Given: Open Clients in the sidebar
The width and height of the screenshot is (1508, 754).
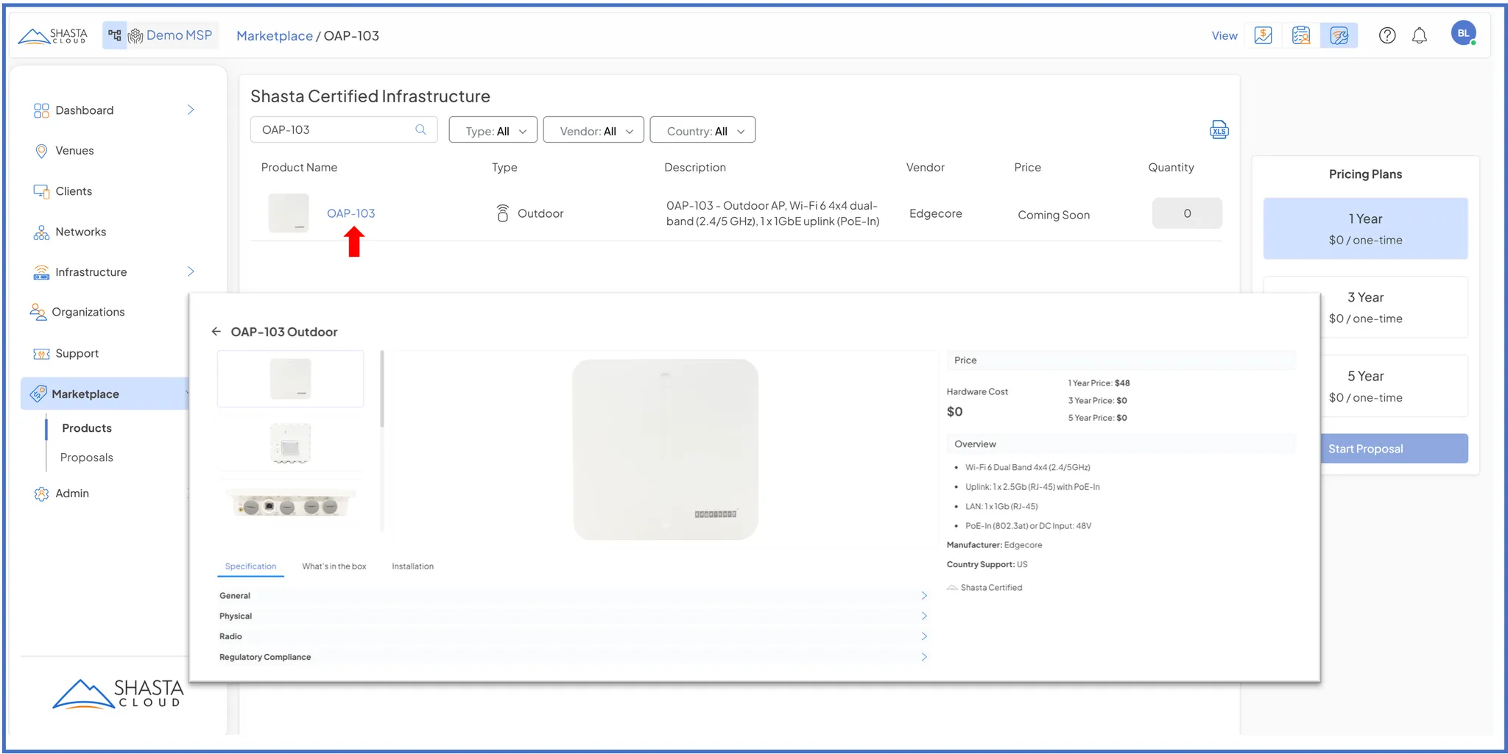Looking at the screenshot, I should point(74,191).
